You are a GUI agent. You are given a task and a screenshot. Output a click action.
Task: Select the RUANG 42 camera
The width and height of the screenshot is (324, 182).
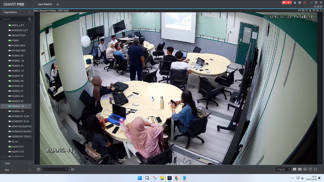point(17,96)
